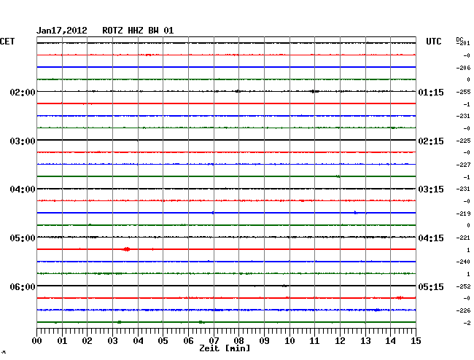Click the DC offset value -2

pos(467,323)
